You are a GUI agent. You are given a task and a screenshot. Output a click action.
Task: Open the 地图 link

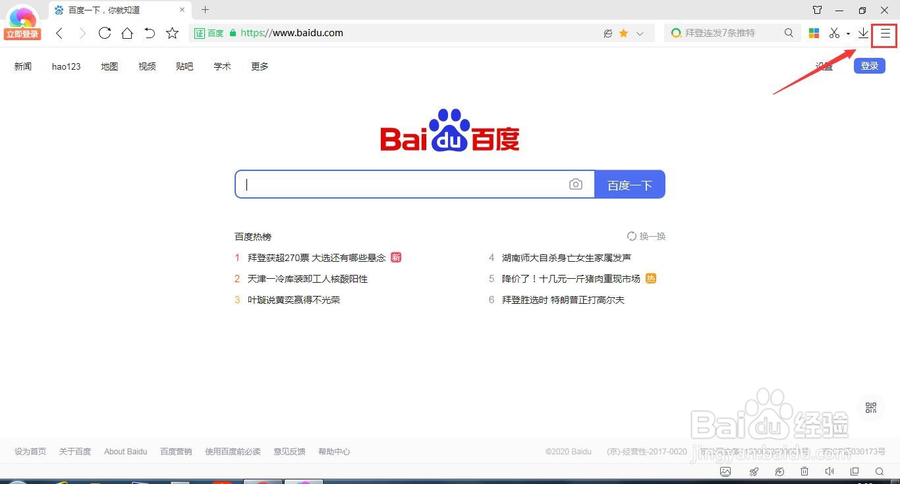tap(109, 66)
